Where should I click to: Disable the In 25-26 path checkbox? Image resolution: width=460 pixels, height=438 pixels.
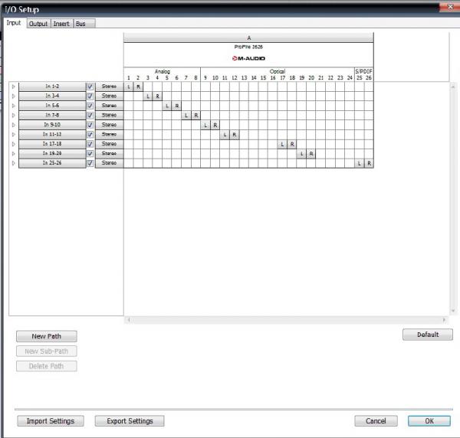click(x=90, y=163)
